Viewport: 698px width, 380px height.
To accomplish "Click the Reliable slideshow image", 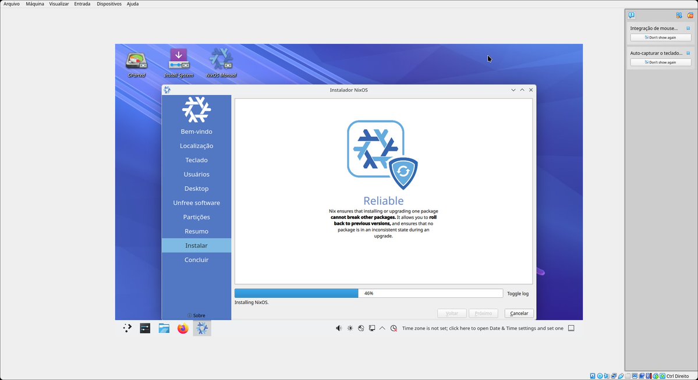I will (x=382, y=154).
